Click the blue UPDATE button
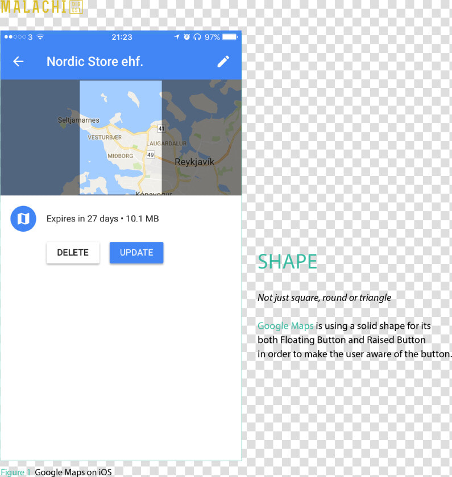 tap(136, 253)
